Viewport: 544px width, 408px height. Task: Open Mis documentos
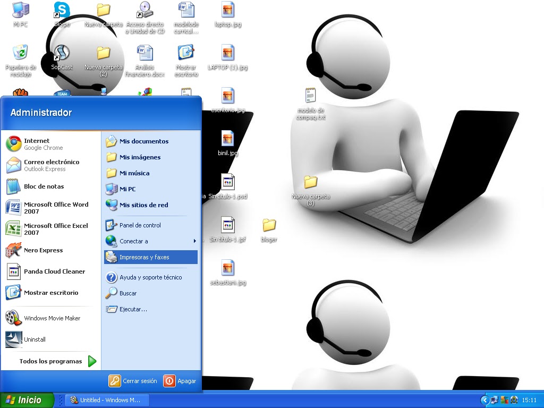click(150, 141)
